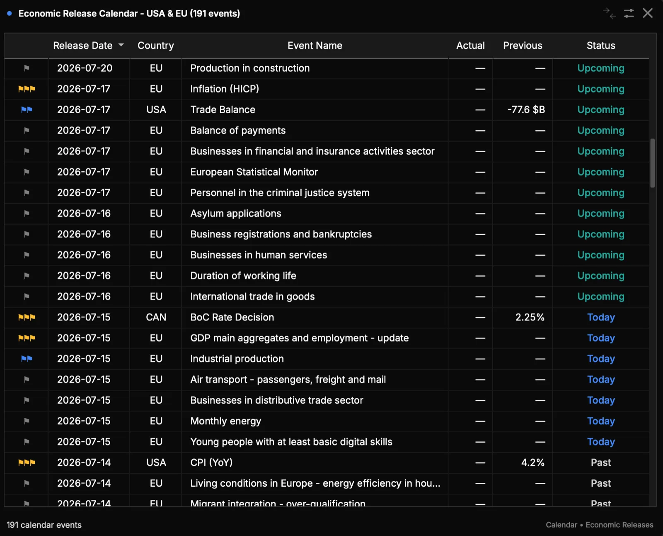The width and height of the screenshot is (663, 536).
Task: Click the Calendar • Economic Releases footer label
Action: pos(599,525)
